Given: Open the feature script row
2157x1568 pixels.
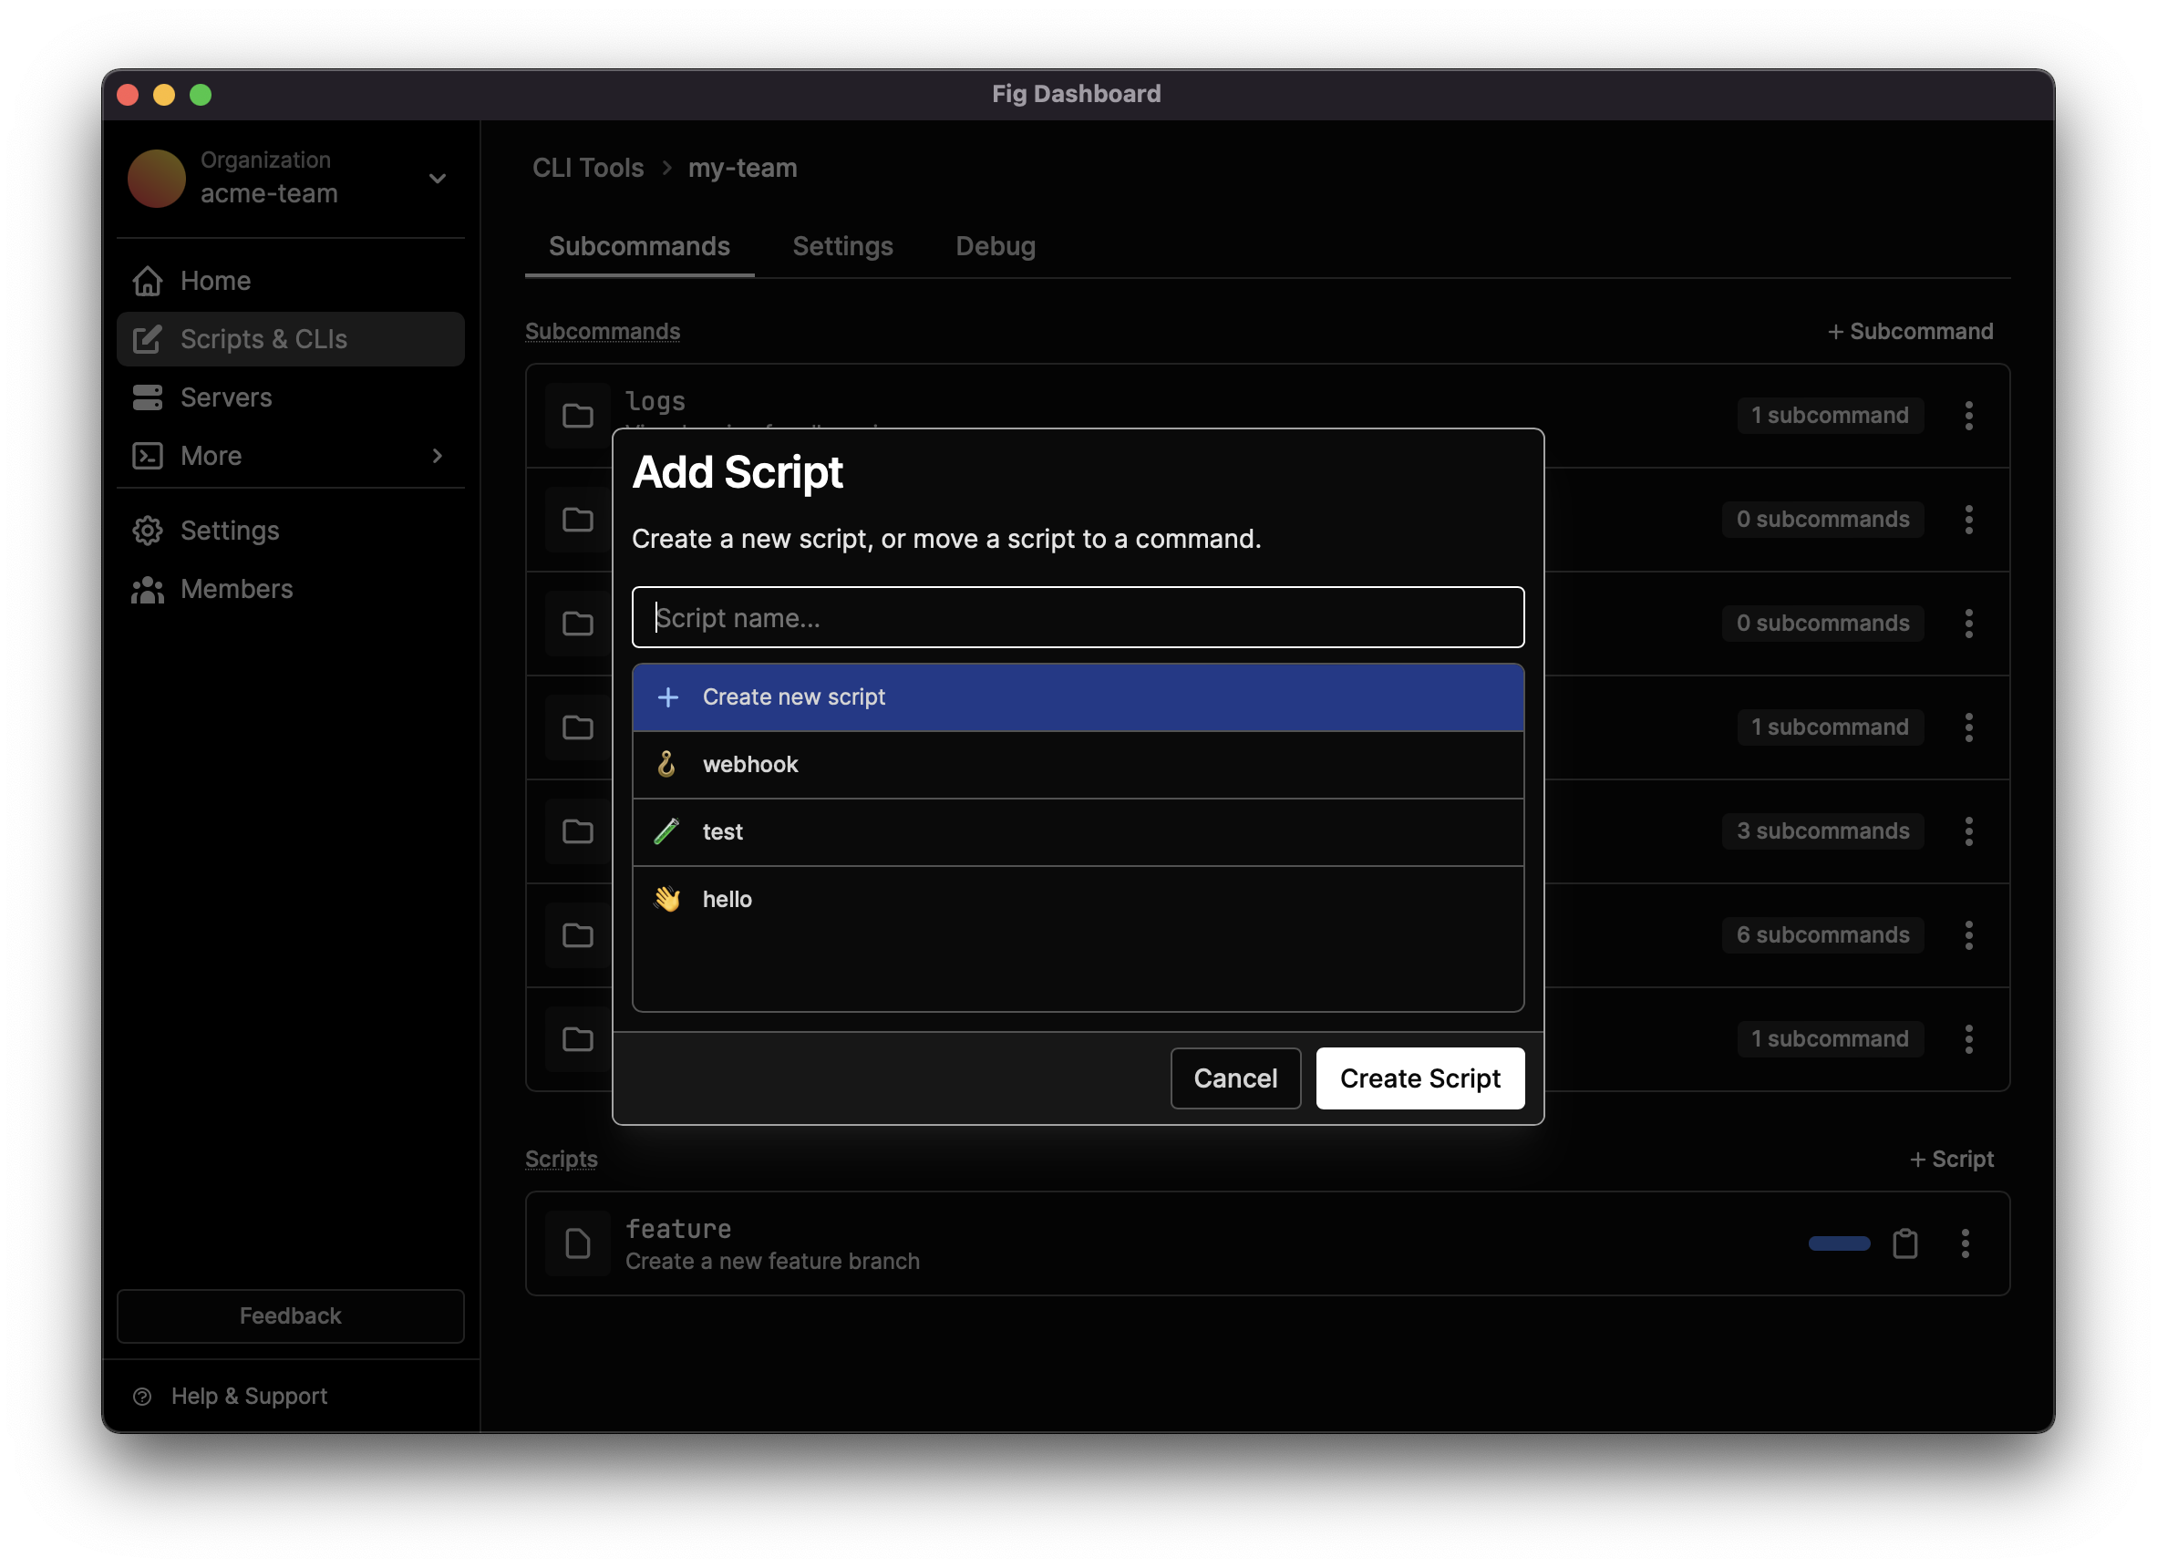Looking at the screenshot, I should tap(1268, 1243).
